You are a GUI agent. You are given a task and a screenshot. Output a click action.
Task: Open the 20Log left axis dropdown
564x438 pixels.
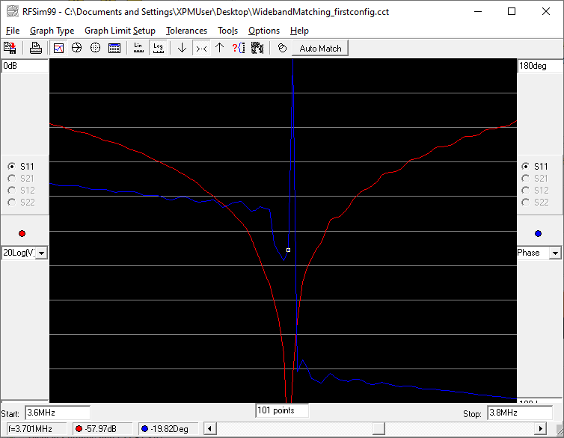pos(40,253)
